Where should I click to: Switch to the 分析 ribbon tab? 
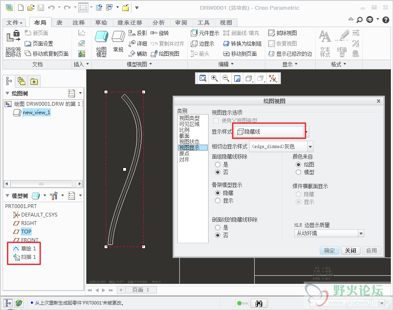click(159, 22)
